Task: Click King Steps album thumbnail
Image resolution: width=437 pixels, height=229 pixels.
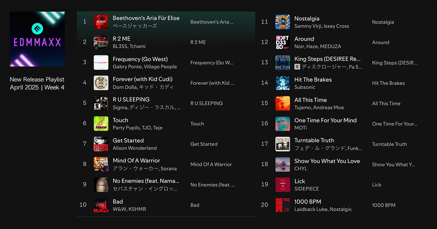Action: coord(283,63)
